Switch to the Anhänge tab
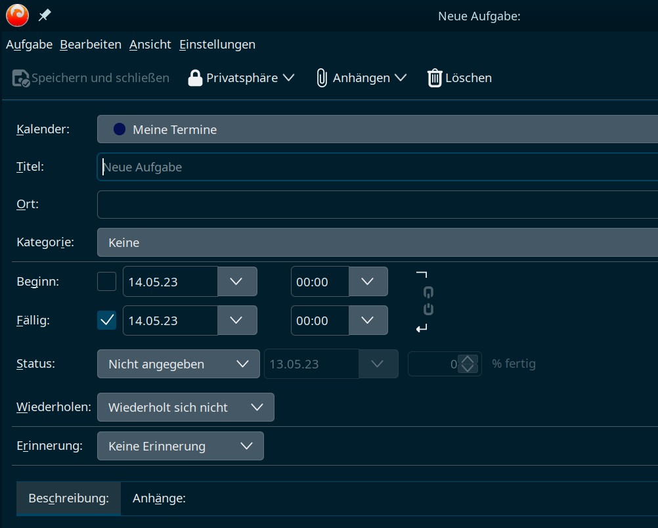 (x=159, y=498)
